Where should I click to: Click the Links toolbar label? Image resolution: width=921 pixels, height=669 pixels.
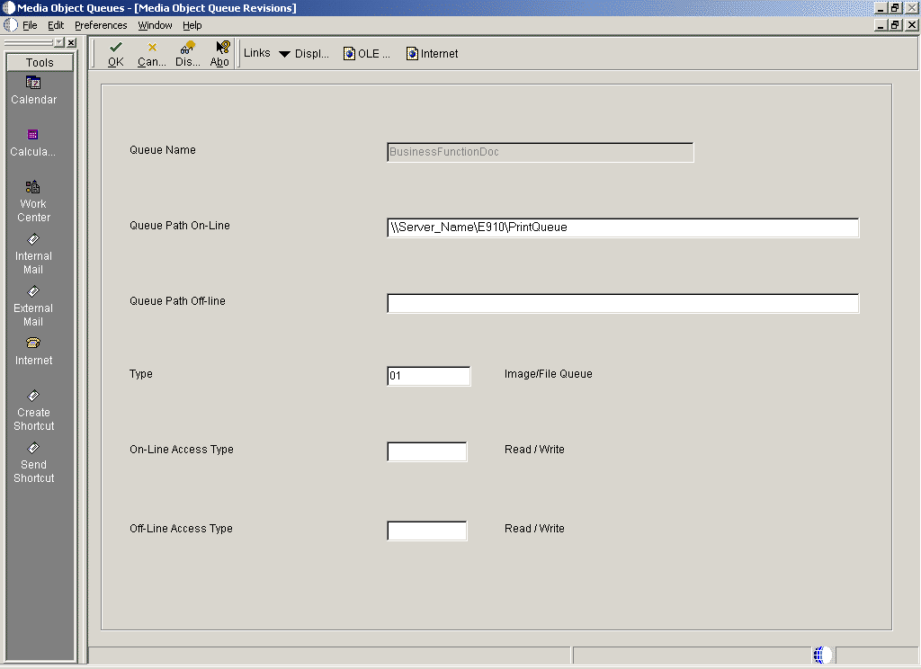(x=256, y=53)
